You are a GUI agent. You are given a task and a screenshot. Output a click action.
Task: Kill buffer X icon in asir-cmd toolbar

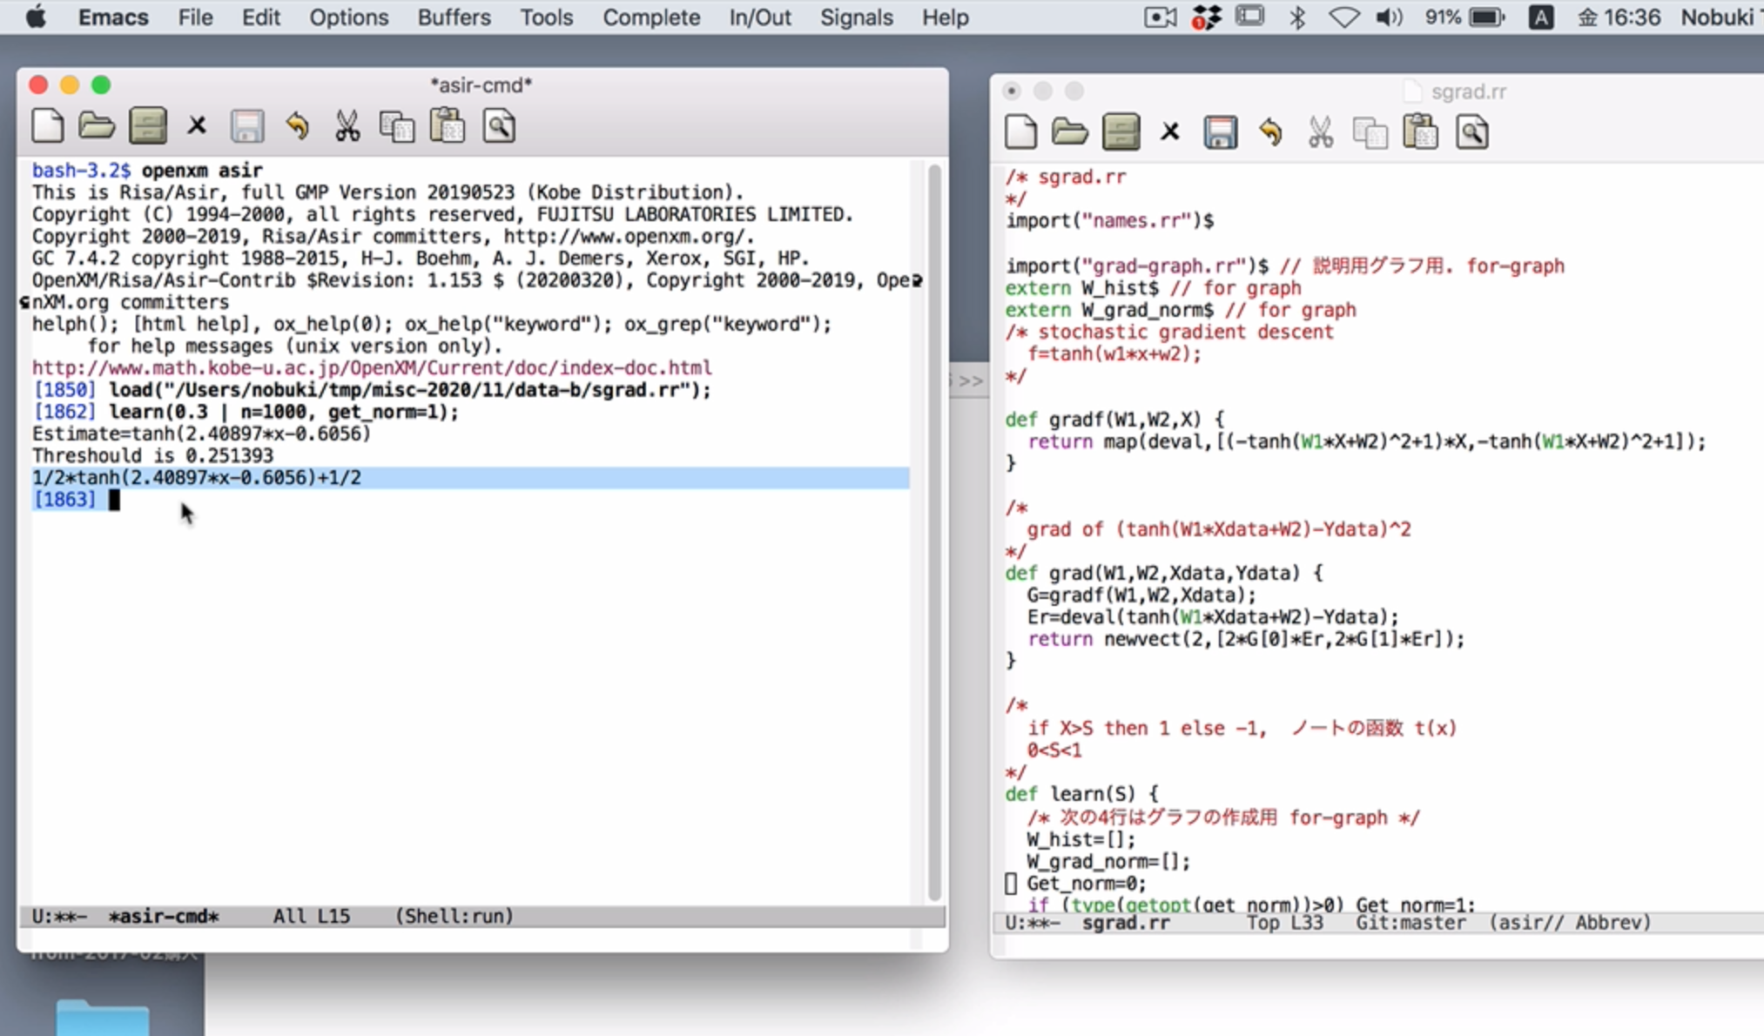click(197, 126)
